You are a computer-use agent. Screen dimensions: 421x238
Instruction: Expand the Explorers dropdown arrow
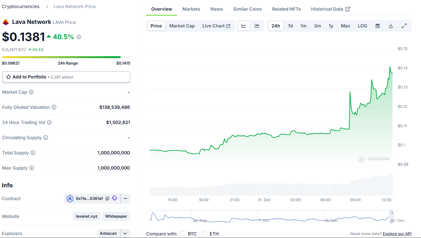[125, 233]
